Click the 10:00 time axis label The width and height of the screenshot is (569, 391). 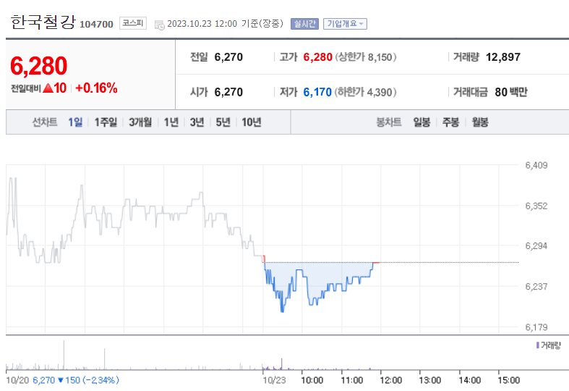pos(312,380)
